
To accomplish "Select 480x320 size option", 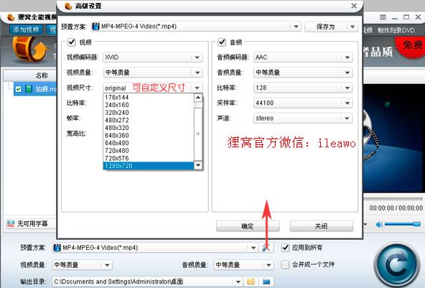I will (149, 127).
